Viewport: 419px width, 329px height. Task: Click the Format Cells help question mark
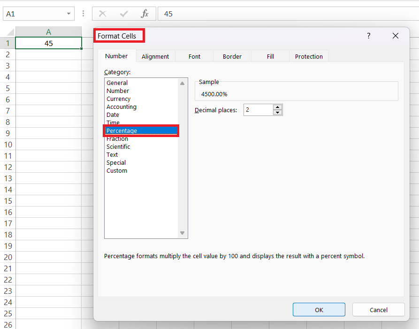click(369, 36)
